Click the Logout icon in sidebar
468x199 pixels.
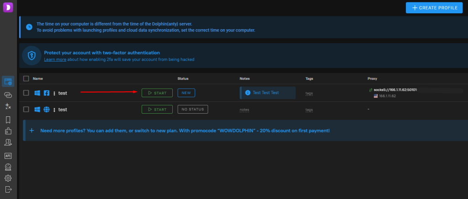pos(8,189)
